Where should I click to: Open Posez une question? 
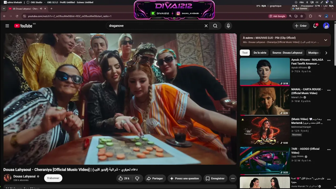tap(185, 178)
